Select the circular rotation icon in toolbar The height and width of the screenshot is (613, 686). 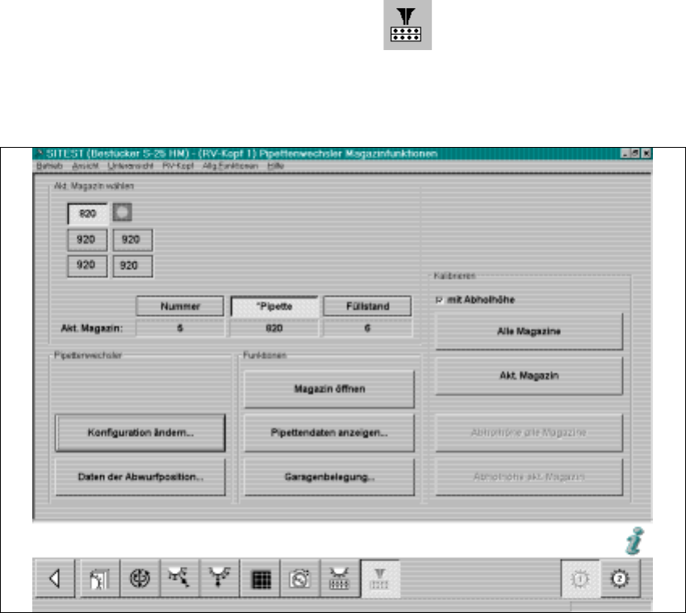[x=140, y=578]
